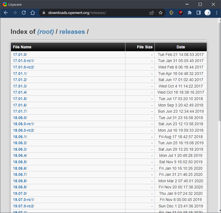View site security info via the lock icon
The width and height of the screenshot is (221, 213).
(x=44, y=13)
